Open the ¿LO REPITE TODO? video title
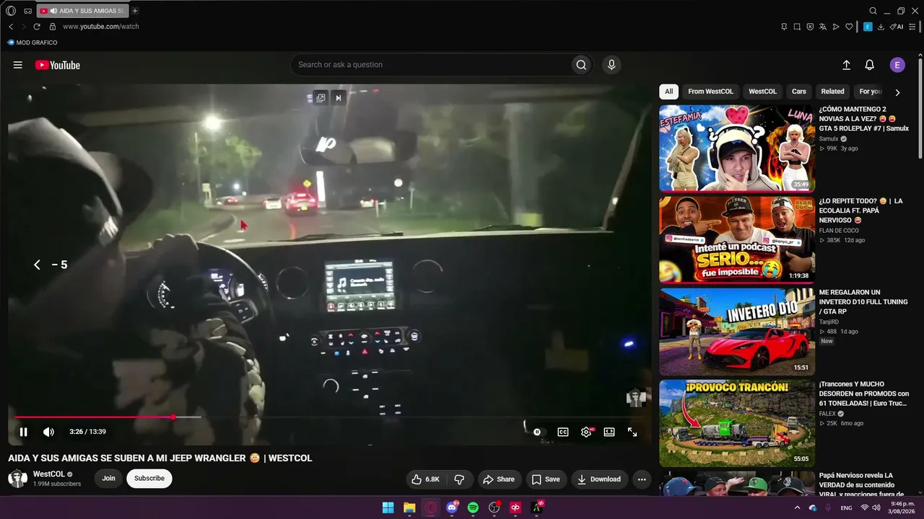The image size is (924, 519). [860, 210]
